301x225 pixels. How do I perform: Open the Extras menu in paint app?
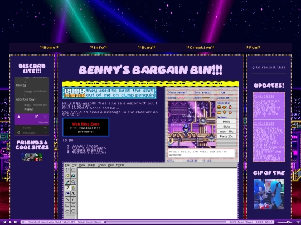tap(120, 165)
